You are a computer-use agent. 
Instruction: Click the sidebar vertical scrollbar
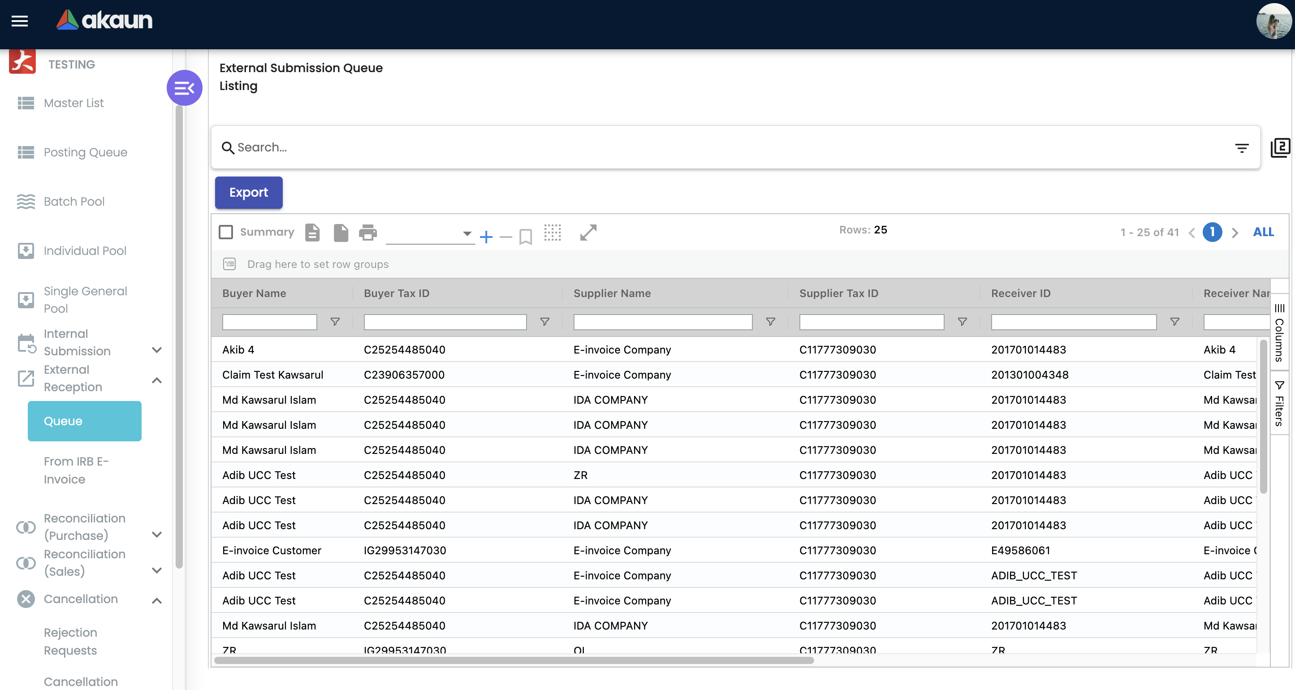179,336
